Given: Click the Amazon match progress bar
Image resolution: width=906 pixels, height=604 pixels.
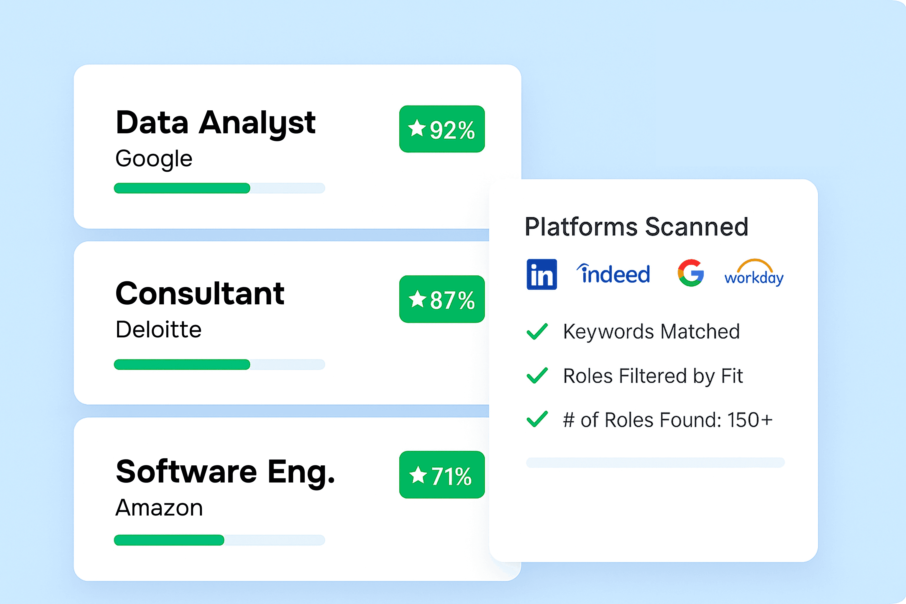Looking at the screenshot, I should [219, 540].
